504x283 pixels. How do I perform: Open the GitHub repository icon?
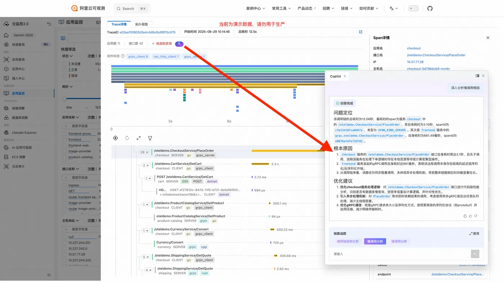coord(430,8)
